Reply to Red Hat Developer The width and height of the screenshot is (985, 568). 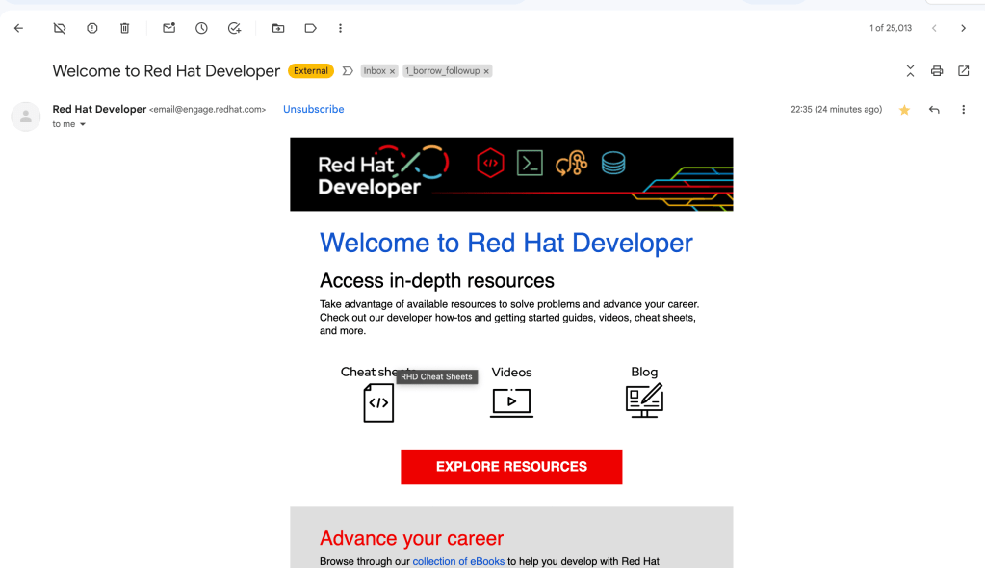934,110
